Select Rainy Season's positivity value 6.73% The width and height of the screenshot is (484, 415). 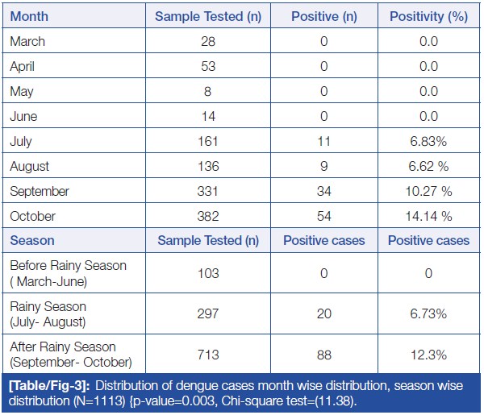(428, 314)
